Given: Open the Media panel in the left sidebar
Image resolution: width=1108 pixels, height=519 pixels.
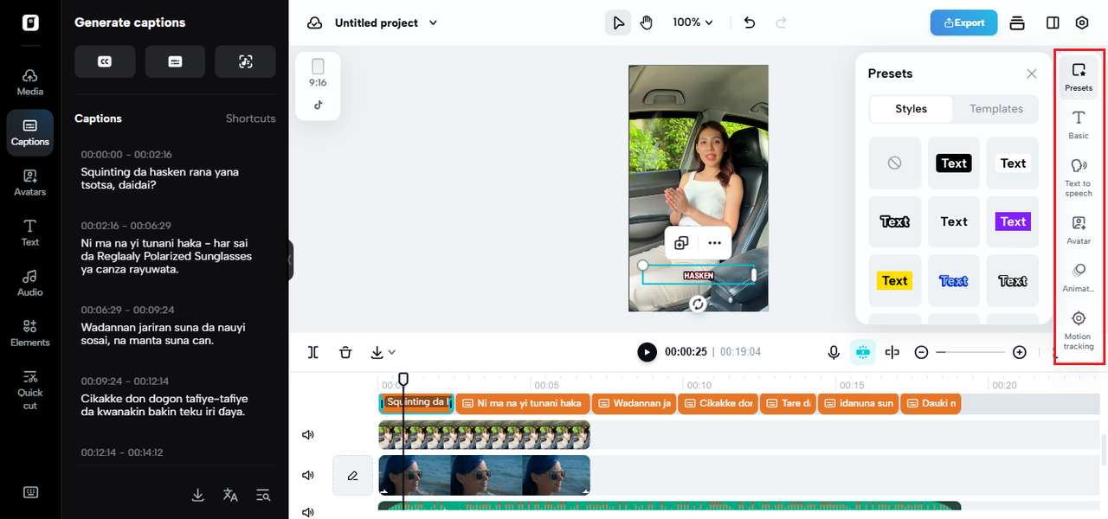Looking at the screenshot, I should (29, 80).
